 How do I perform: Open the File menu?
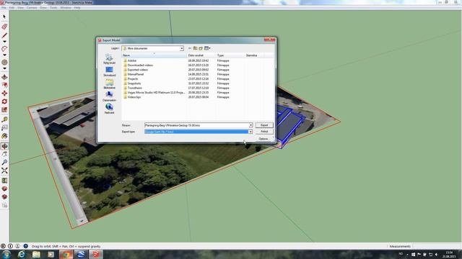pyautogui.click(x=4, y=8)
